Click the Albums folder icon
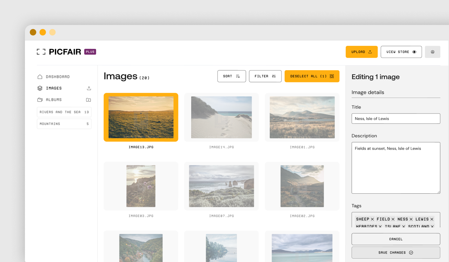 pyautogui.click(x=40, y=100)
